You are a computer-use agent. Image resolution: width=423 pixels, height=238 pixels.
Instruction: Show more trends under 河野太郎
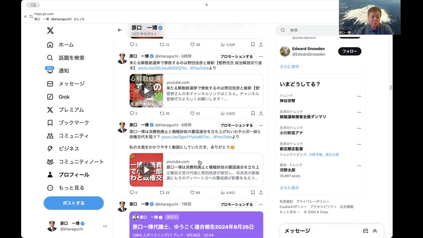[289, 188]
